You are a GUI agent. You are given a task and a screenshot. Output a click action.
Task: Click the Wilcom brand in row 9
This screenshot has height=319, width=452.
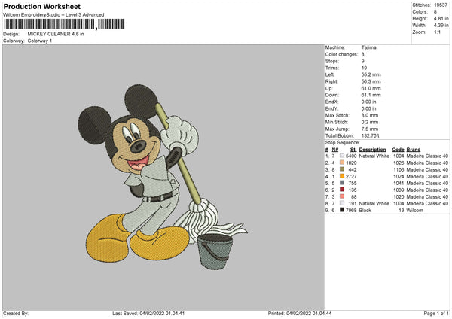pyautogui.click(x=414, y=211)
